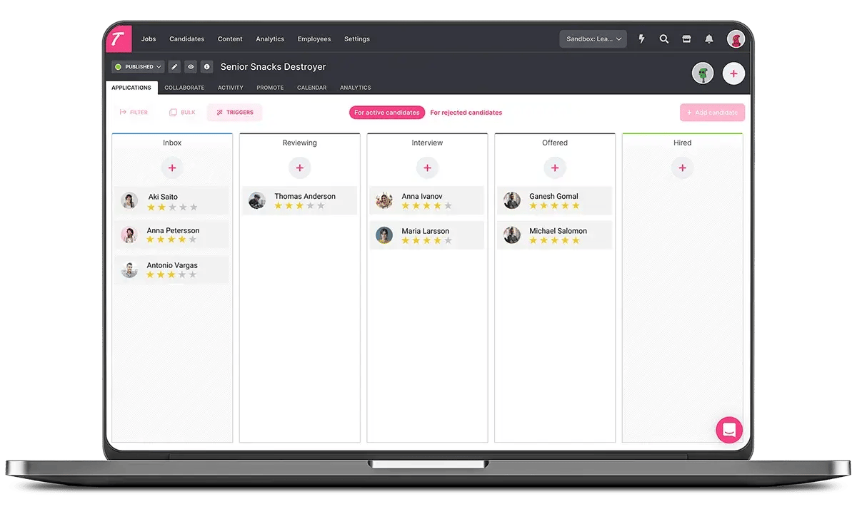Click the search magnifier icon
Image resolution: width=857 pixels, height=509 pixels.
click(664, 39)
